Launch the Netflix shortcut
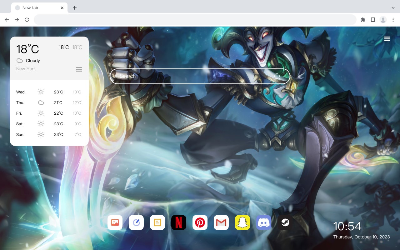The height and width of the screenshot is (250, 400). [179, 222]
